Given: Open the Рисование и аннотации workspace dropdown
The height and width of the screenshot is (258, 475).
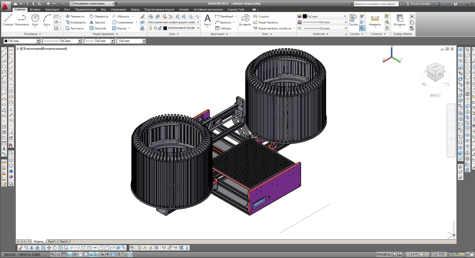Looking at the screenshot, I should (113, 3).
